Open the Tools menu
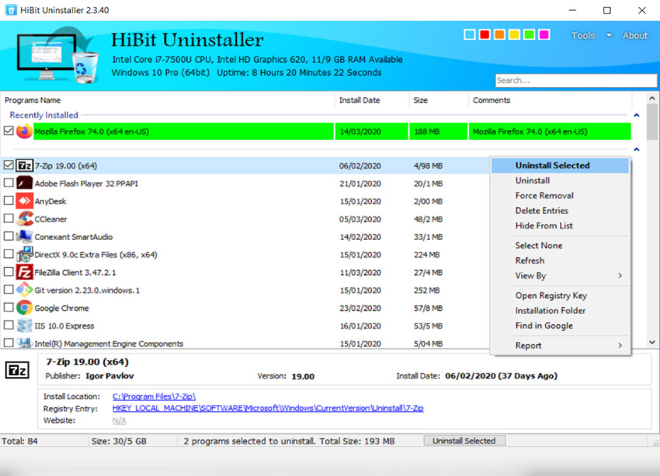660x476 pixels. pyautogui.click(x=583, y=35)
